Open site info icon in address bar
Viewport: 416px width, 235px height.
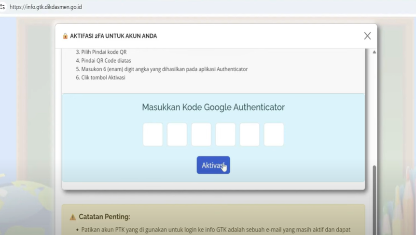2,7
